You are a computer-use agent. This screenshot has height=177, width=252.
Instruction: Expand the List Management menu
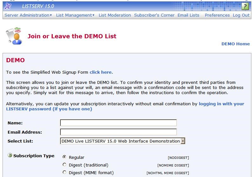pyautogui.click(x=75, y=15)
